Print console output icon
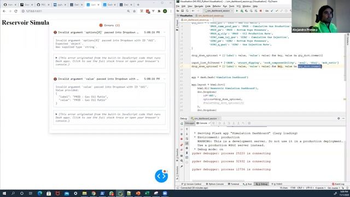The image size is (350, 197). 187,148
